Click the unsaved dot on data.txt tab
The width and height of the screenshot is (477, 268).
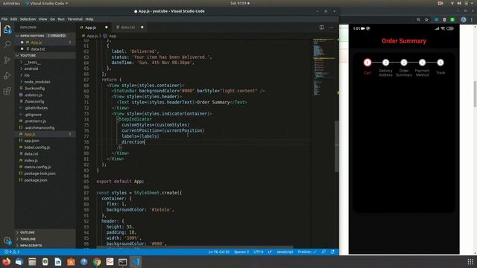(x=142, y=28)
